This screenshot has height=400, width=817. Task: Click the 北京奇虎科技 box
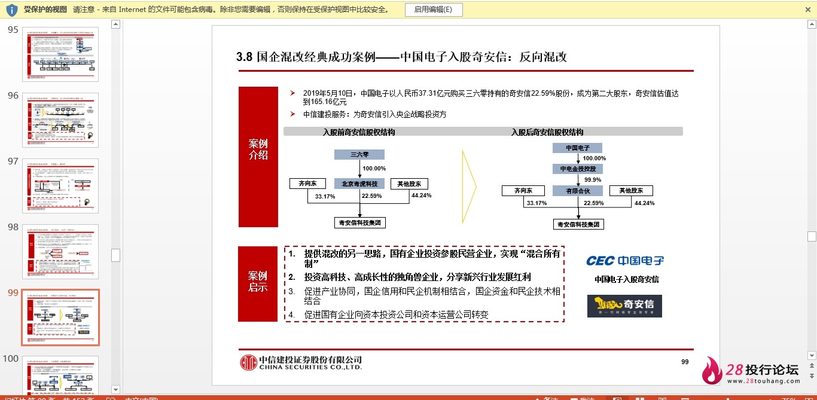pyautogui.click(x=359, y=184)
